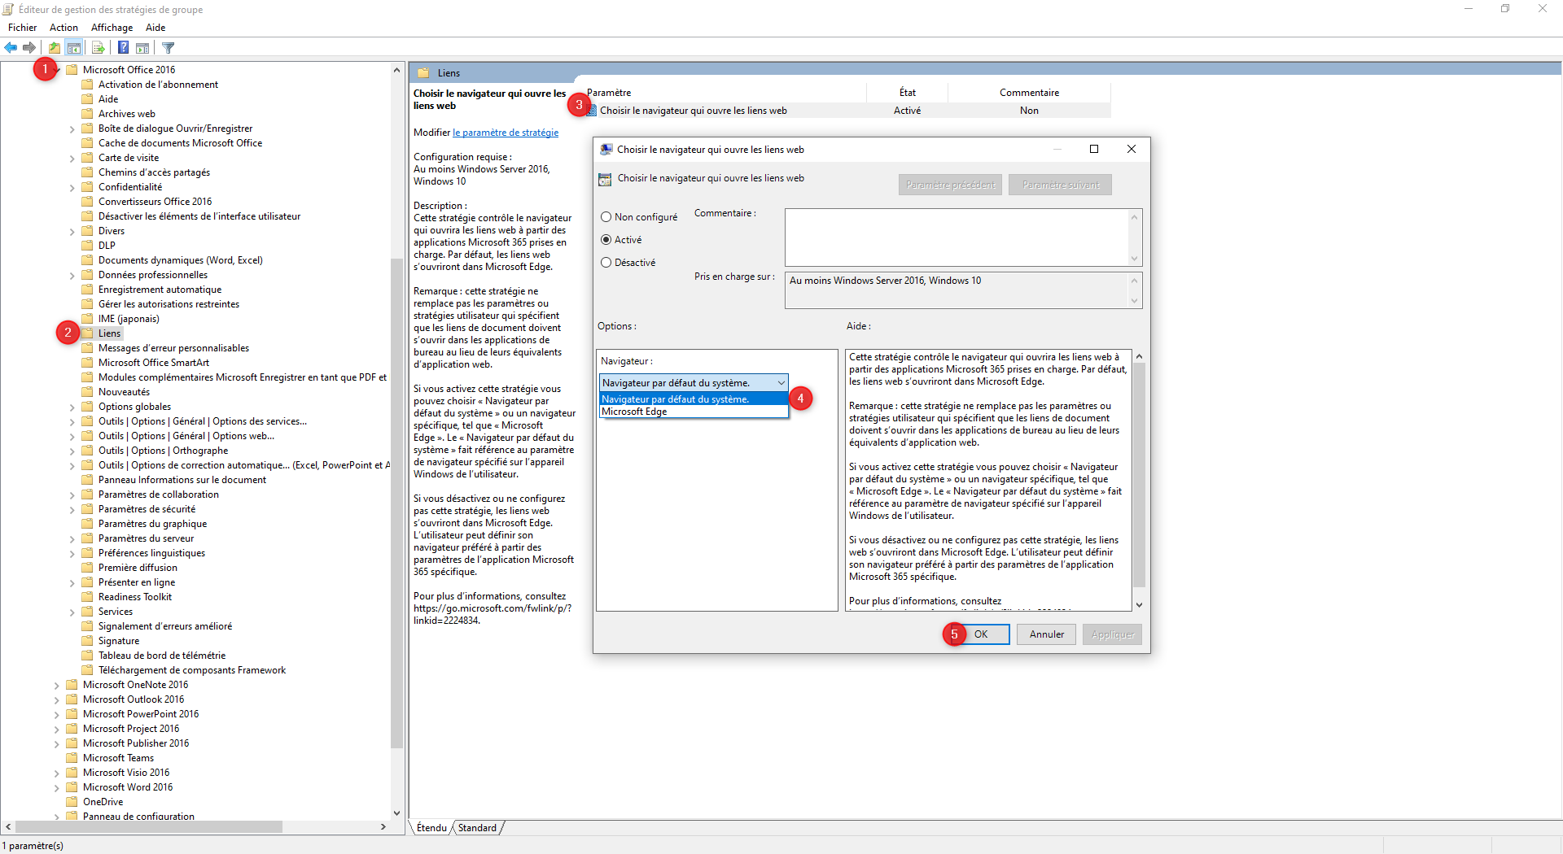The image size is (1563, 854).
Task: Select Options globales in tree
Action: (x=134, y=407)
